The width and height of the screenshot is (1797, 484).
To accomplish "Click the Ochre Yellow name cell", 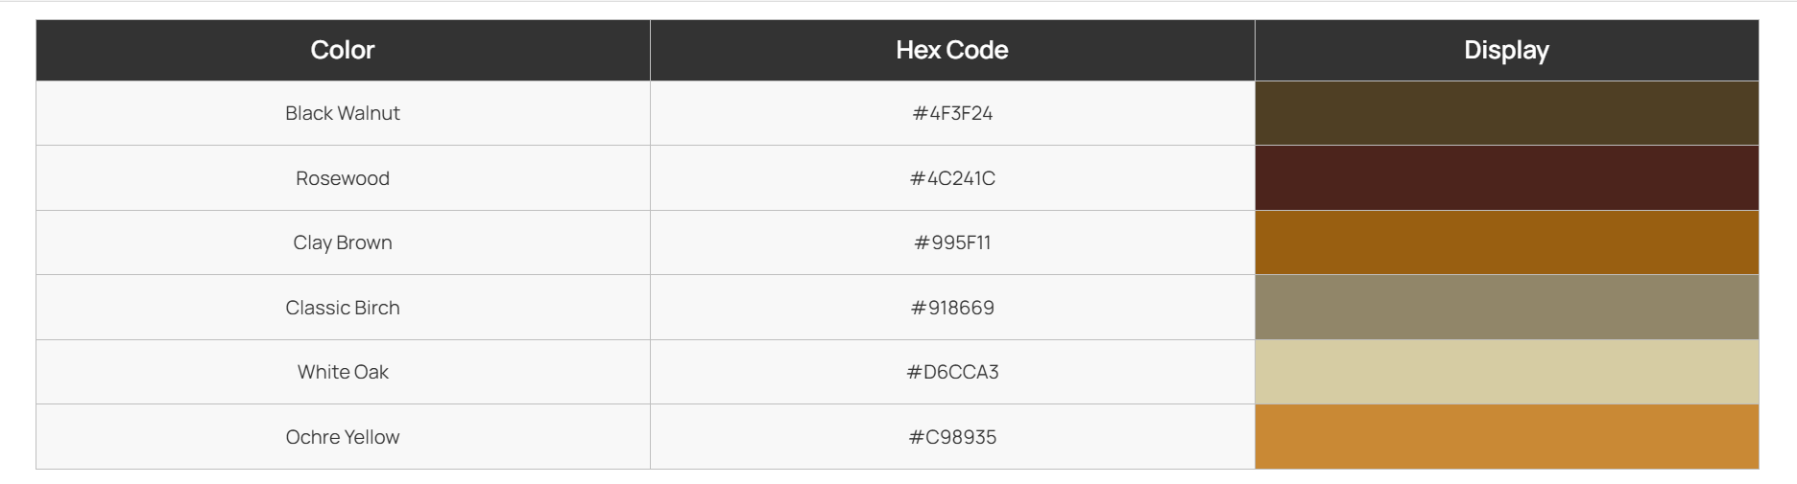I will click(343, 437).
